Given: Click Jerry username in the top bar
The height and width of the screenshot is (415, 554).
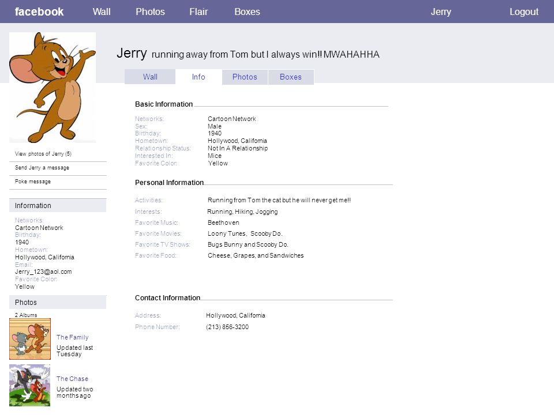Looking at the screenshot, I should (441, 12).
